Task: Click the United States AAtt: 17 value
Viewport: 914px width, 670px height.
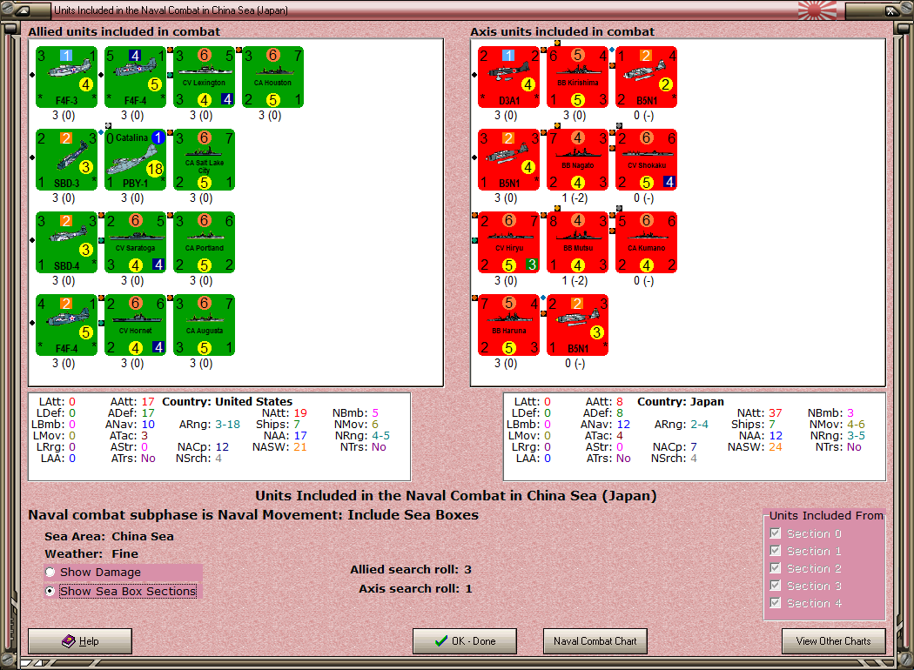Action: coord(148,401)
